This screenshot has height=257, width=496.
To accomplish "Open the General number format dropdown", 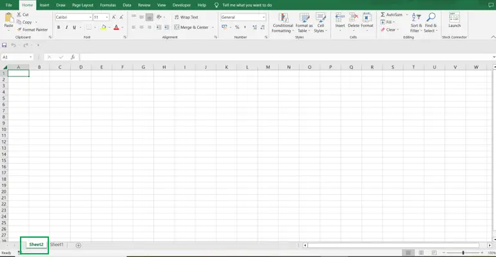I will 264,17.
